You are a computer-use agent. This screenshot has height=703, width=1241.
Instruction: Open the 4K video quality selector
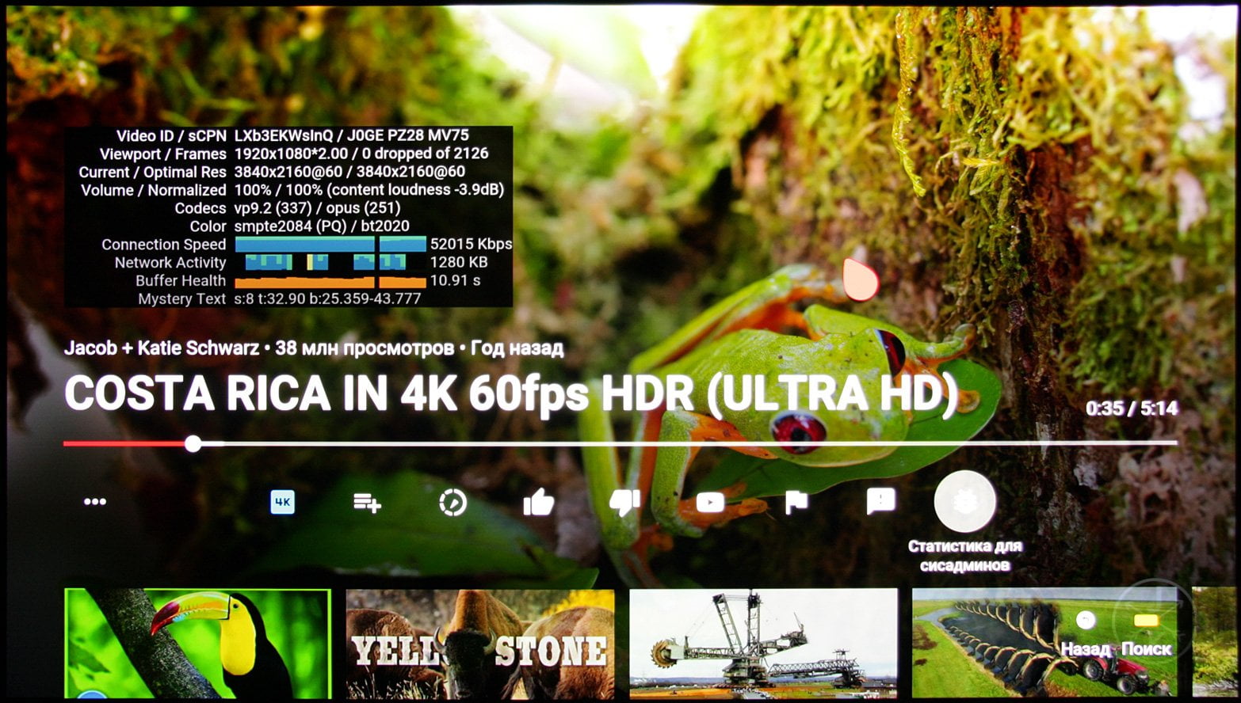click(283, 502)
